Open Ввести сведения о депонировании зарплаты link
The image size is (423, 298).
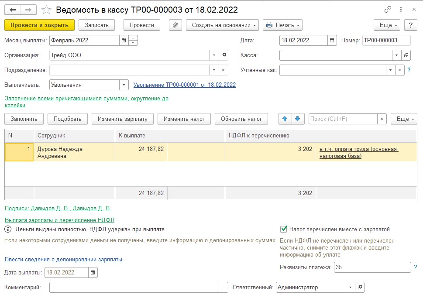tap(63, 260)
